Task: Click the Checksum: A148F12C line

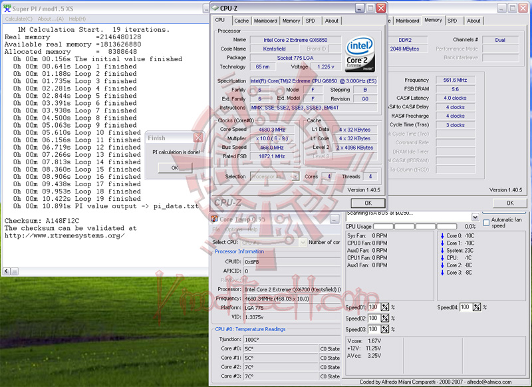Action: 41,221
